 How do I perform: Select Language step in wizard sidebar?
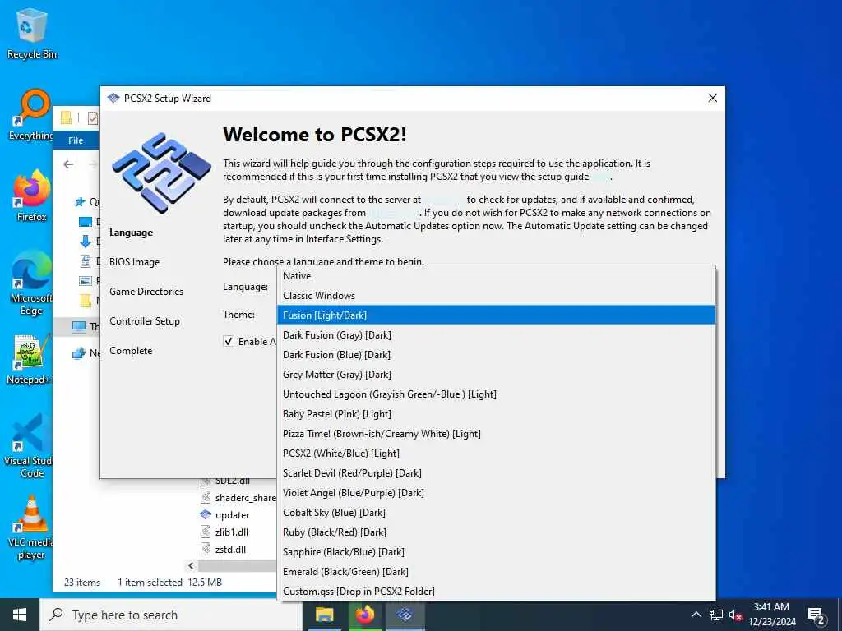coord(131,233)
